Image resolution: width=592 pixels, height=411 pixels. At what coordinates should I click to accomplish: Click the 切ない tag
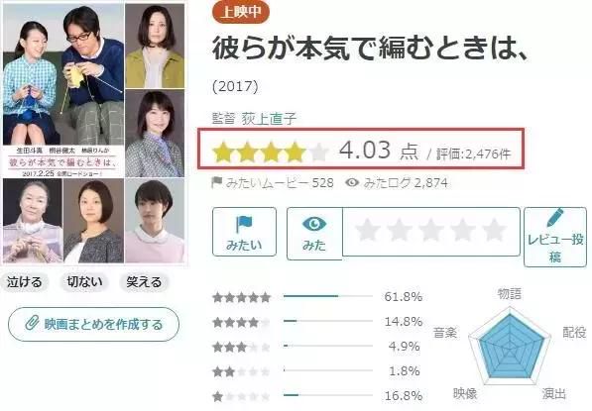point(84,281)
